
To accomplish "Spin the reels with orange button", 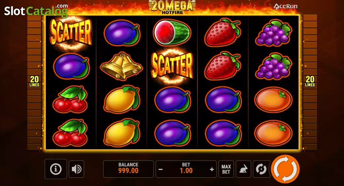I will (285, 169).
